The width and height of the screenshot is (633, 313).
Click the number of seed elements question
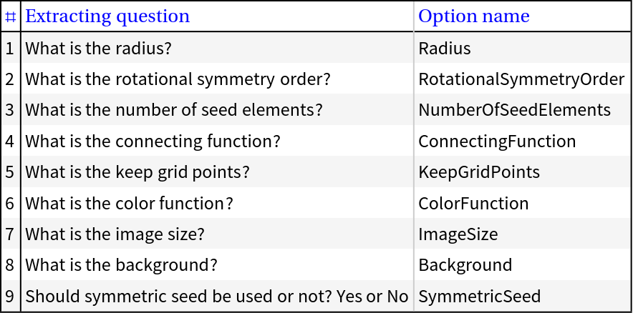174,110
